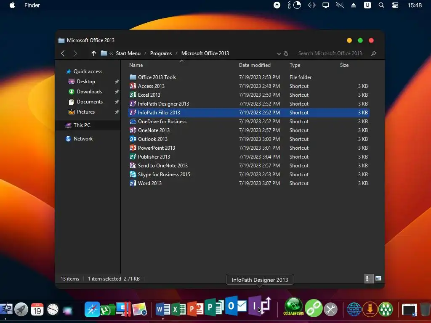431x323 pixels.
Task: Open PowerPoint dock icon
Action: coord(195,309)
